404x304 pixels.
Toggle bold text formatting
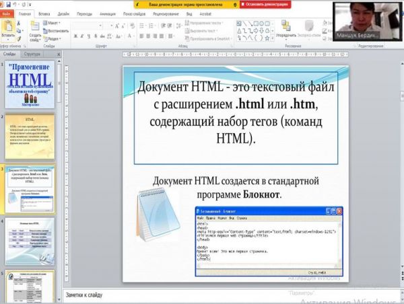click(x=75, y=36)
